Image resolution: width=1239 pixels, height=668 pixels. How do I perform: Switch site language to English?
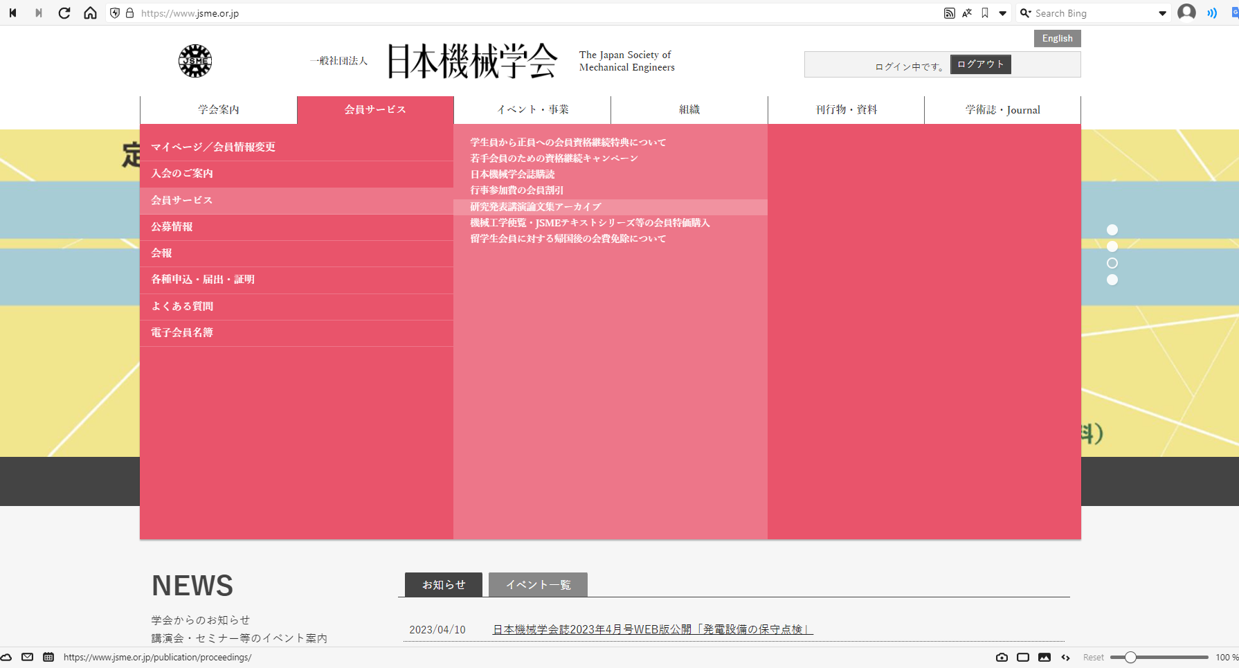tap(1057, 38)
